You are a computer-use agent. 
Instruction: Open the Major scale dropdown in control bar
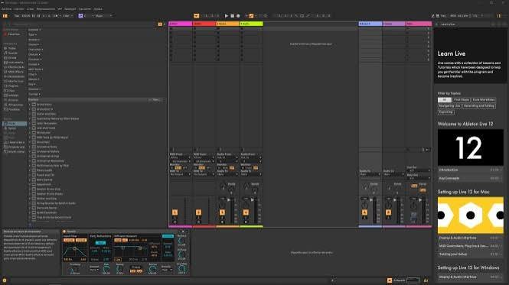103,15
